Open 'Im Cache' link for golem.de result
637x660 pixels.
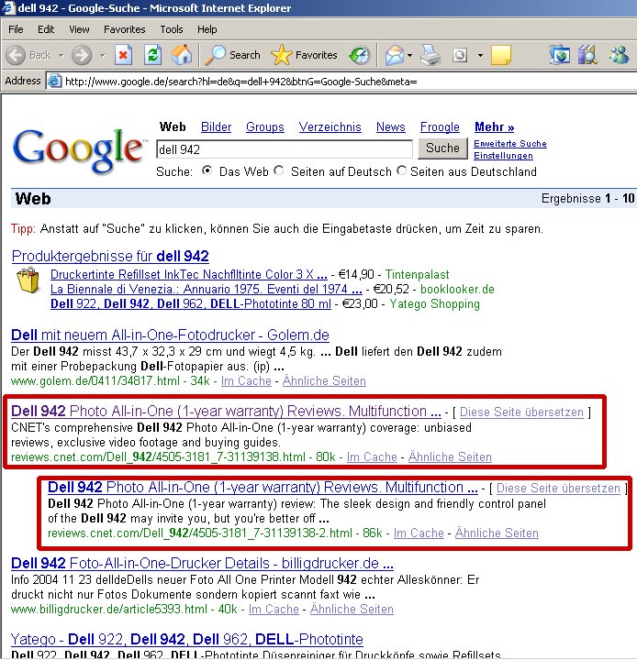click(246, 381)
